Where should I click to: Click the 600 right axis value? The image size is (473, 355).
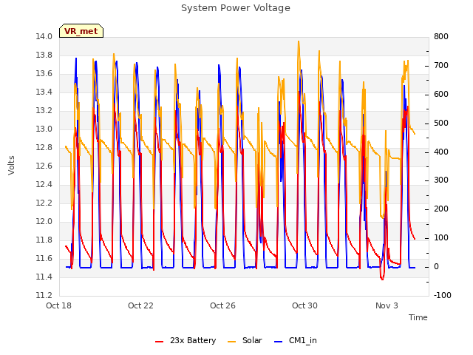[441, 94]
